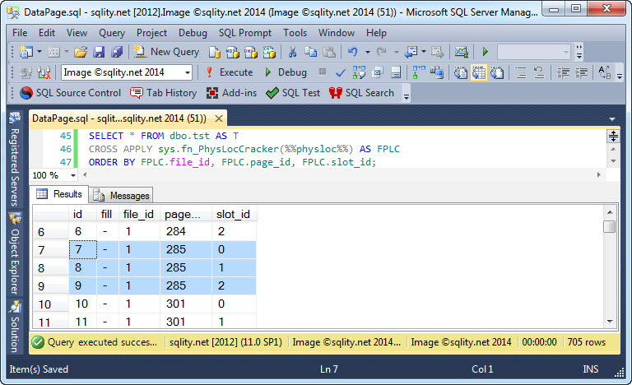Click the Execute button
This screenshot has width=632, height=385.
229,72
